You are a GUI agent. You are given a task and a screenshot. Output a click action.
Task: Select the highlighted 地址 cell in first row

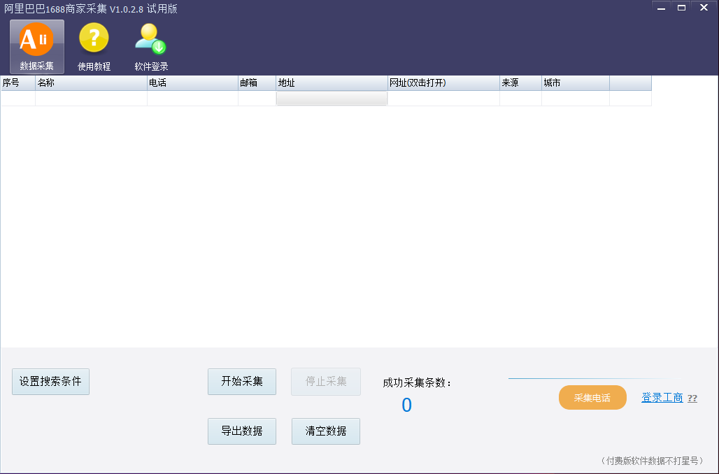tap(332, 98)
